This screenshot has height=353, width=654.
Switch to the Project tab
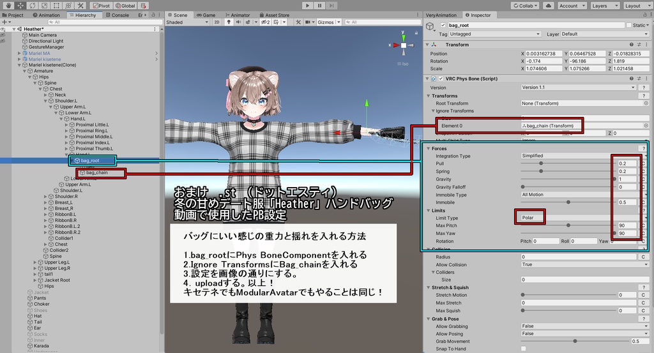13,15
